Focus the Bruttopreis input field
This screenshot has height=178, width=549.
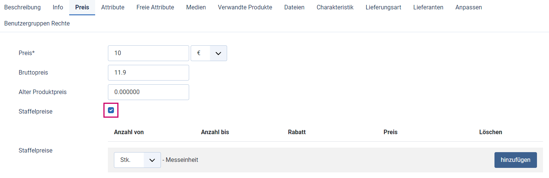point(149,73)
